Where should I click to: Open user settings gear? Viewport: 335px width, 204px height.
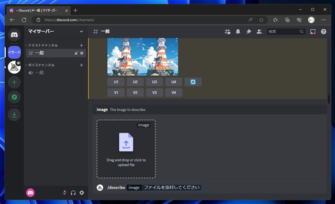tap(82, 193)
